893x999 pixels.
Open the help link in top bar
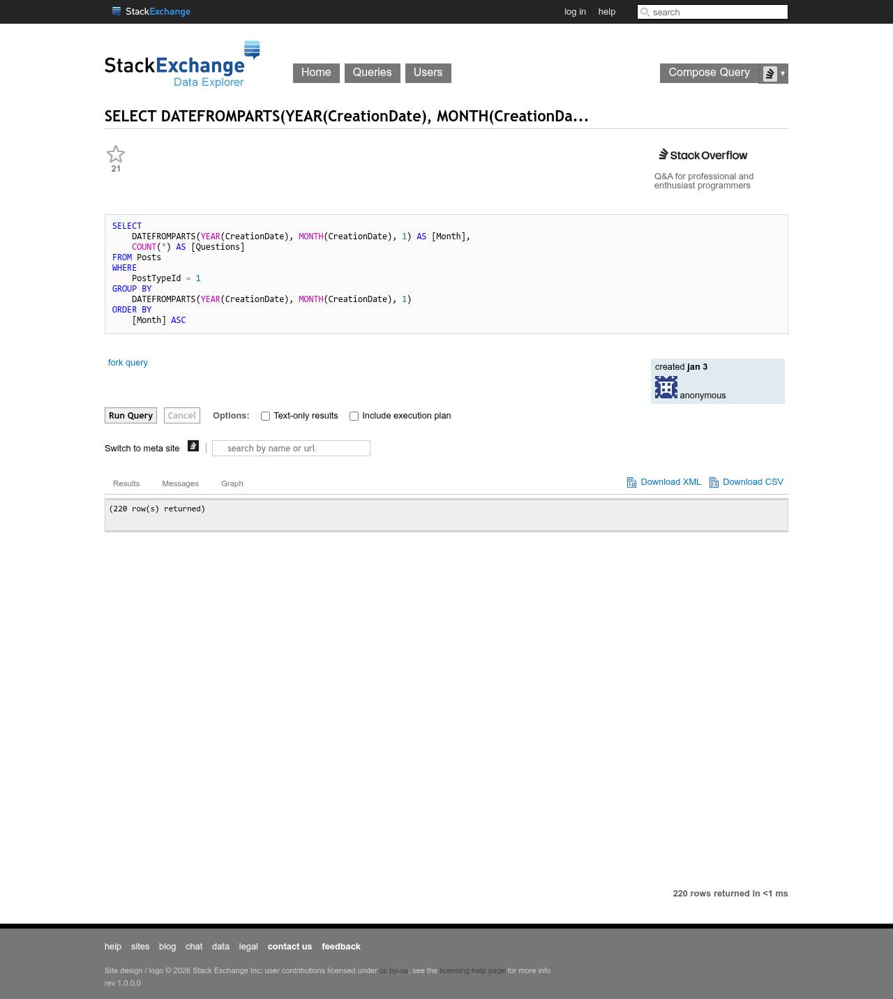point(607,12)
